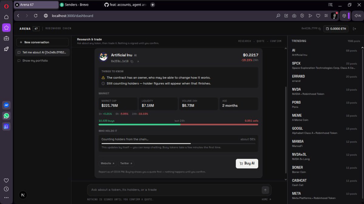364x204 pixels.
Task: Click the Next.js dev tools badge
Action: 23,195
